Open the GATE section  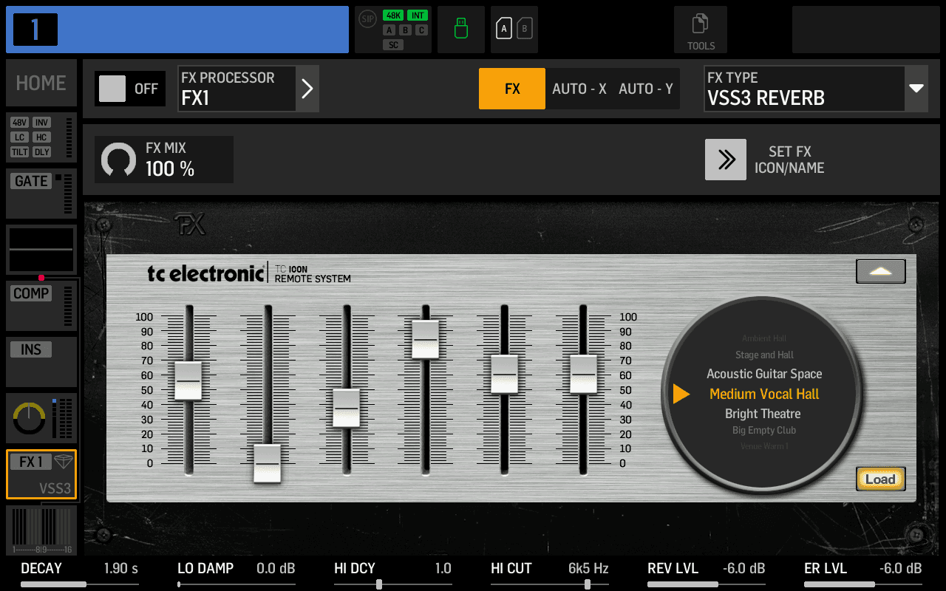[x=41, y=194]
